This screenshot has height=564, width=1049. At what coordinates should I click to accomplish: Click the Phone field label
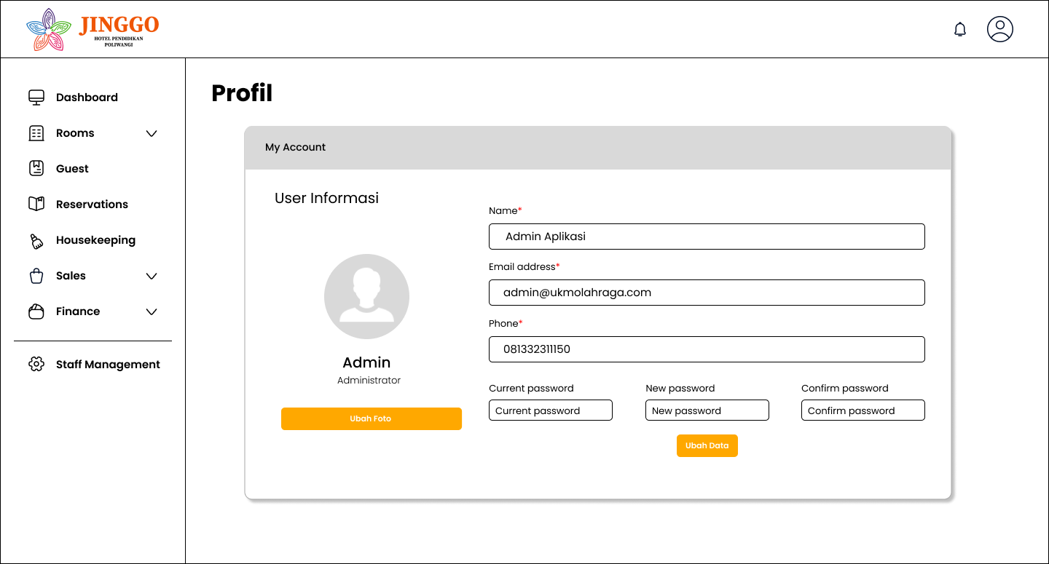pyautogui.click(x=506, y=324)
